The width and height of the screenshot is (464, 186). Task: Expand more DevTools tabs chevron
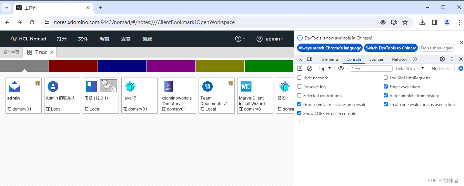pyautogui.click(x=415, y=59)
